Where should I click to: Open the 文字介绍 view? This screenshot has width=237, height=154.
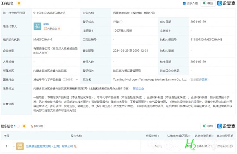pos(190,3)
